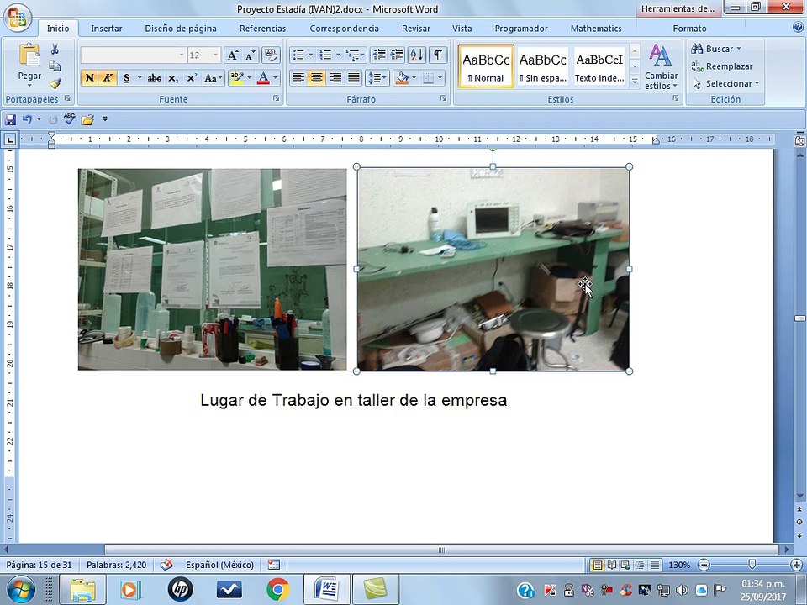807x605 pixels.
Task: Click the Buscar button
Action: [716, 49]
